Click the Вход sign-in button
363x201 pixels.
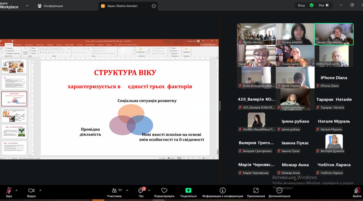coord(301,5)
